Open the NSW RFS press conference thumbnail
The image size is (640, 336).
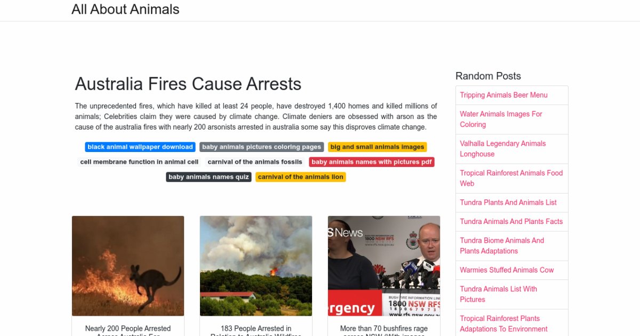tap(384, 266)
